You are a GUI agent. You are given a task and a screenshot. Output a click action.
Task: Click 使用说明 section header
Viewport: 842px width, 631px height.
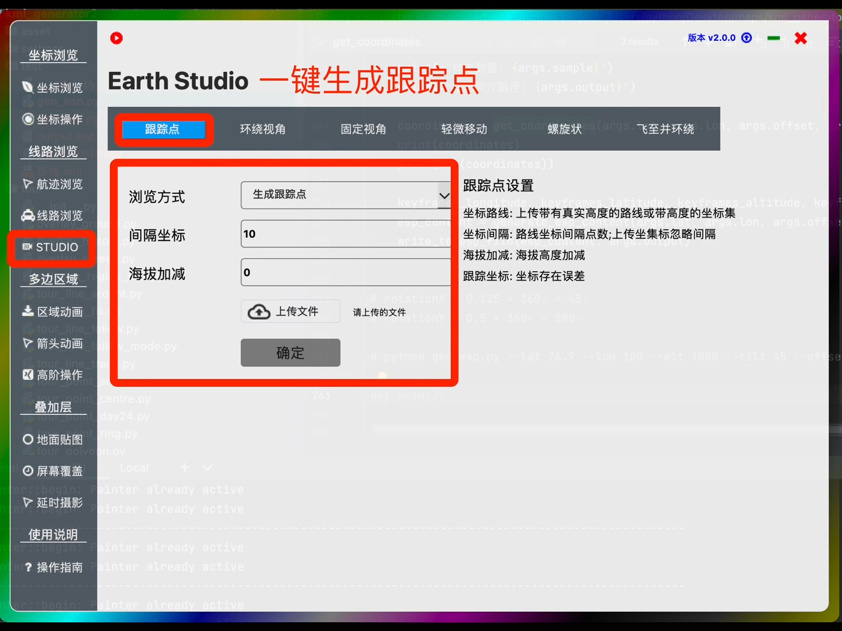(x=53, y=535)
